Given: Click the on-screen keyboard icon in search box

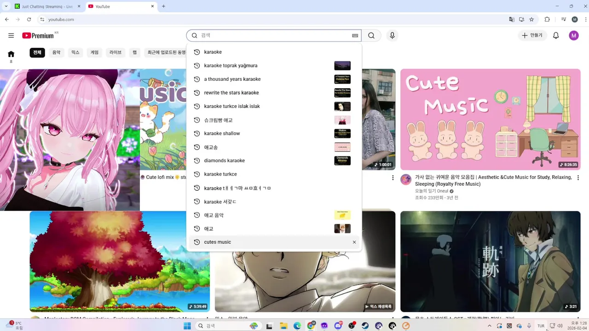Looking at the screenshot, I should point(355,35).
